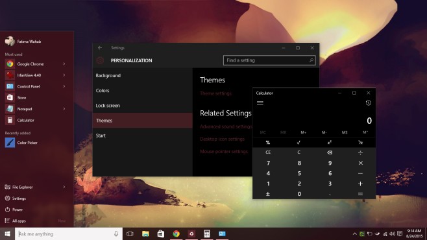
Task: Select Lock screen in Personalization sidebar
Action: pos(142,105)
